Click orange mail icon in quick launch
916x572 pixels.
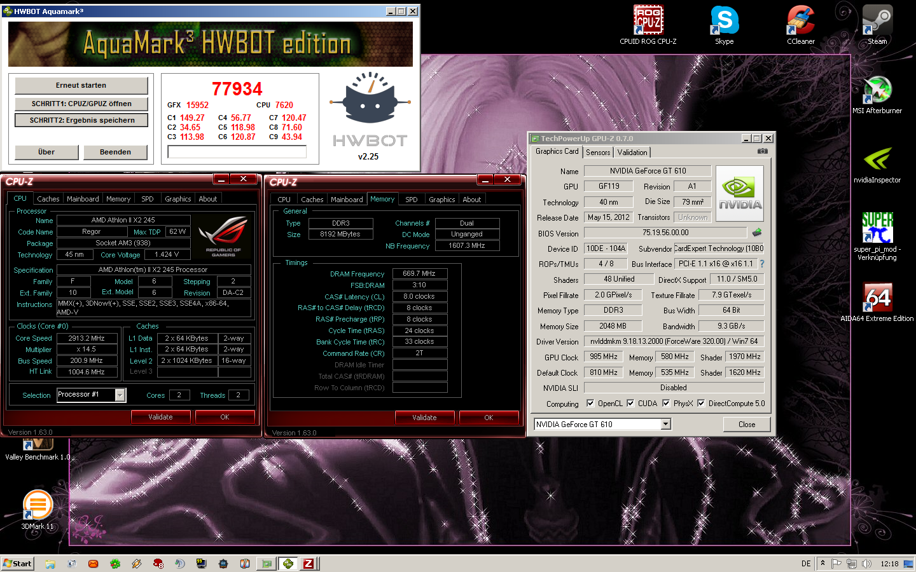[x=93, y=564]
